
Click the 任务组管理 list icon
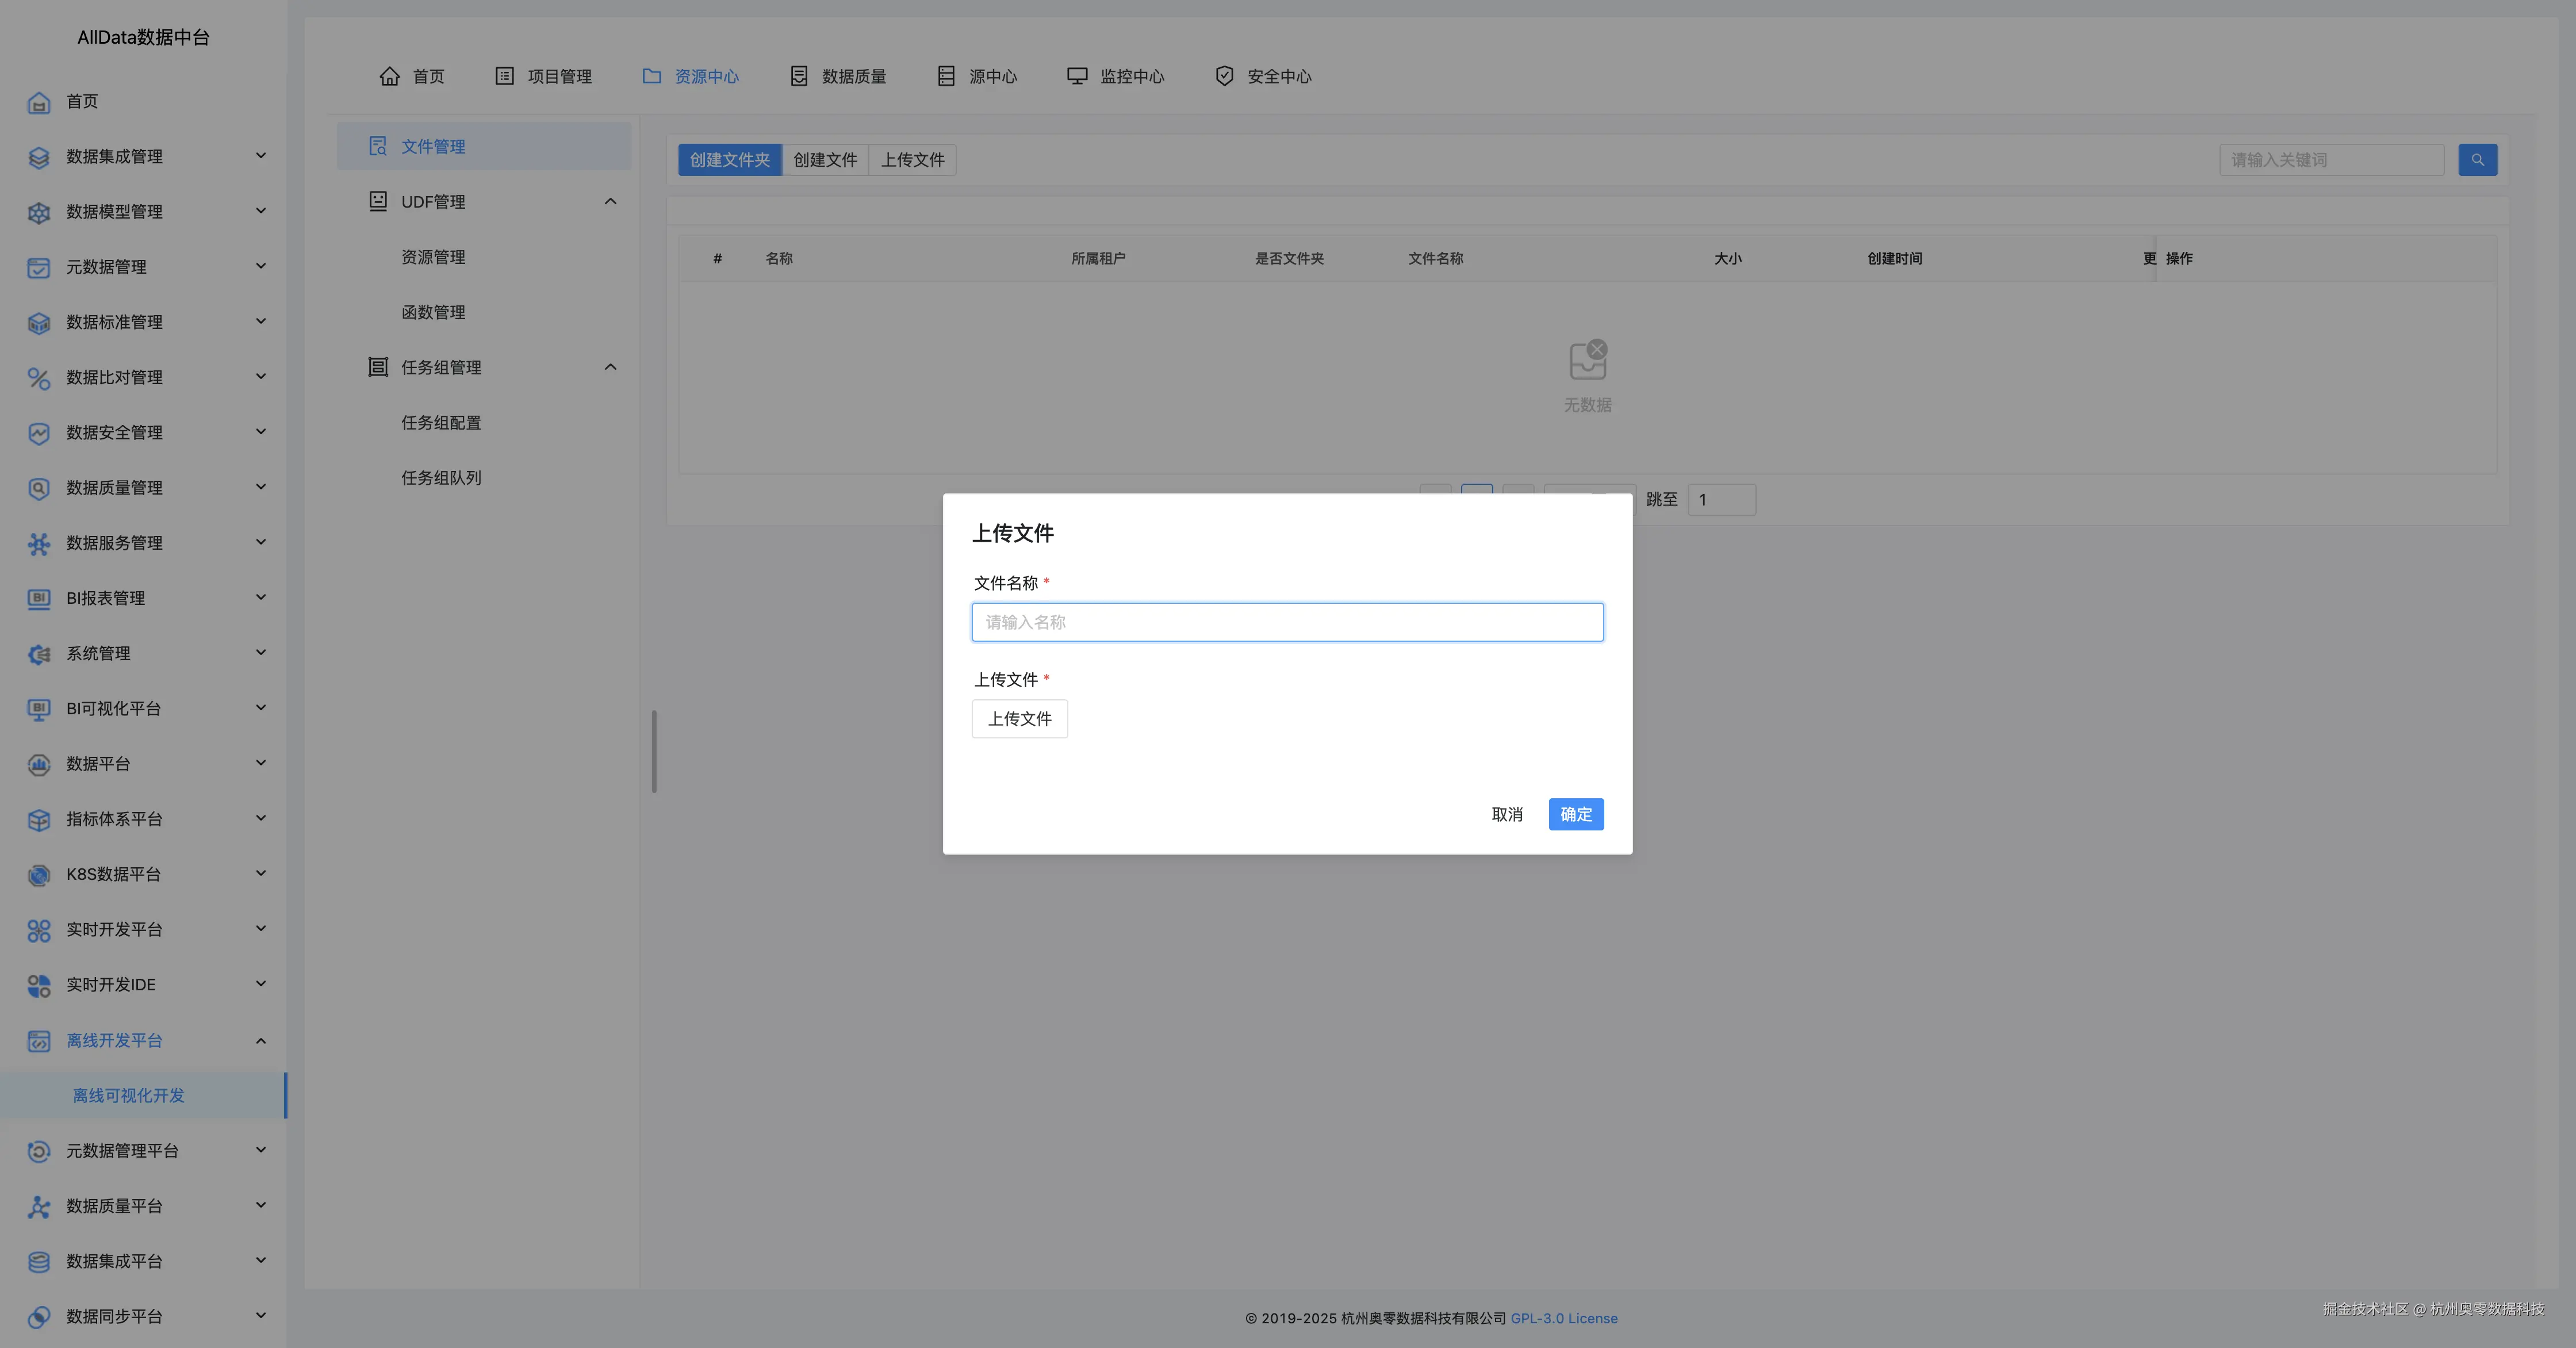378,367
